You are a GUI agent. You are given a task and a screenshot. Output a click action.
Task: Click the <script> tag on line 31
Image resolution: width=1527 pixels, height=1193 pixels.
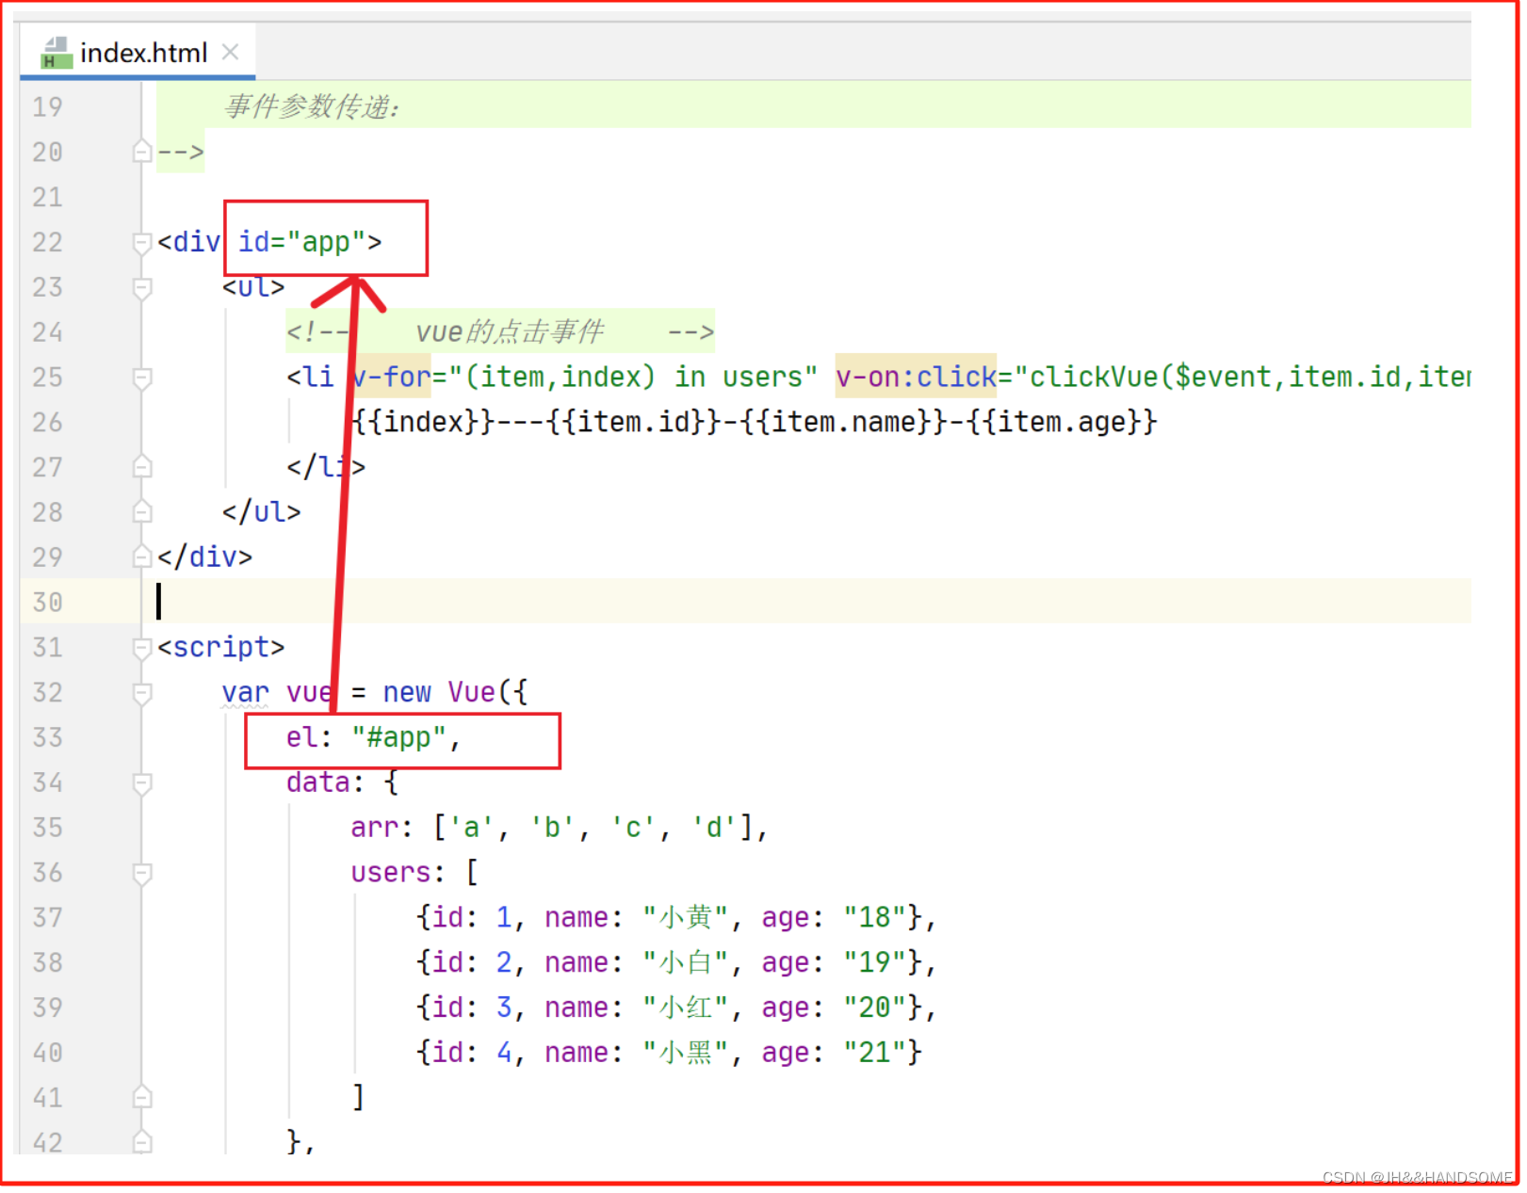221,648
